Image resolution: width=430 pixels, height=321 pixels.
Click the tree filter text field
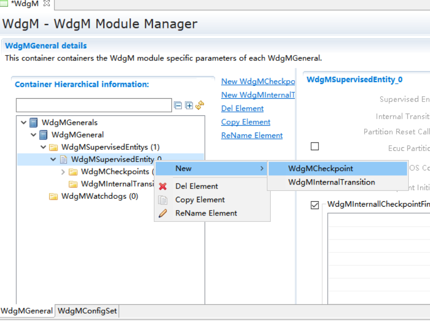(93, 105)
